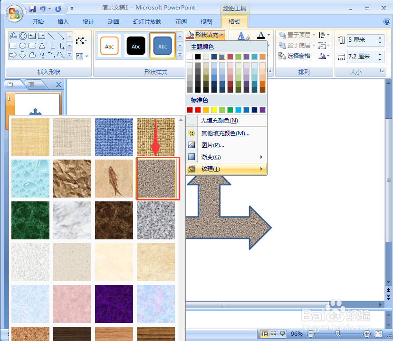
Task: Switch to the 动画 tab
Action: pyautogui.click(x=114, y=22)
